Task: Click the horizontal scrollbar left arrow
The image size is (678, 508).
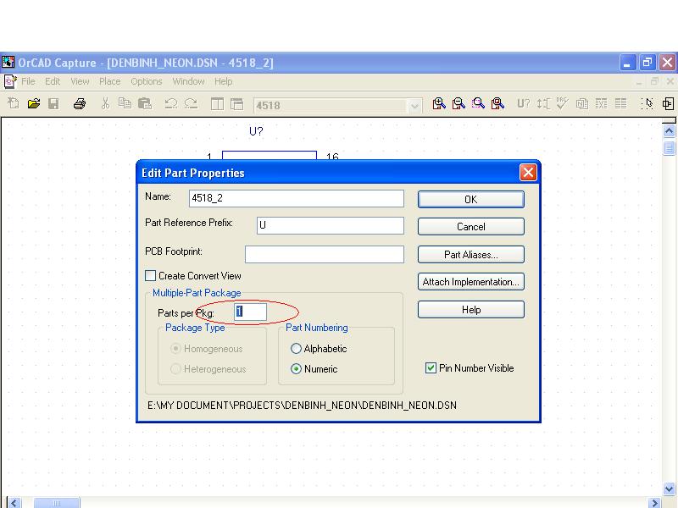Action: [x=14, y=503]
